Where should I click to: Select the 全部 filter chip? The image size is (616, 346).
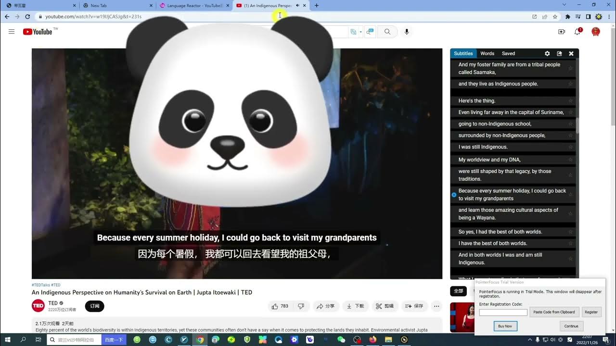[x=459, y=291]
